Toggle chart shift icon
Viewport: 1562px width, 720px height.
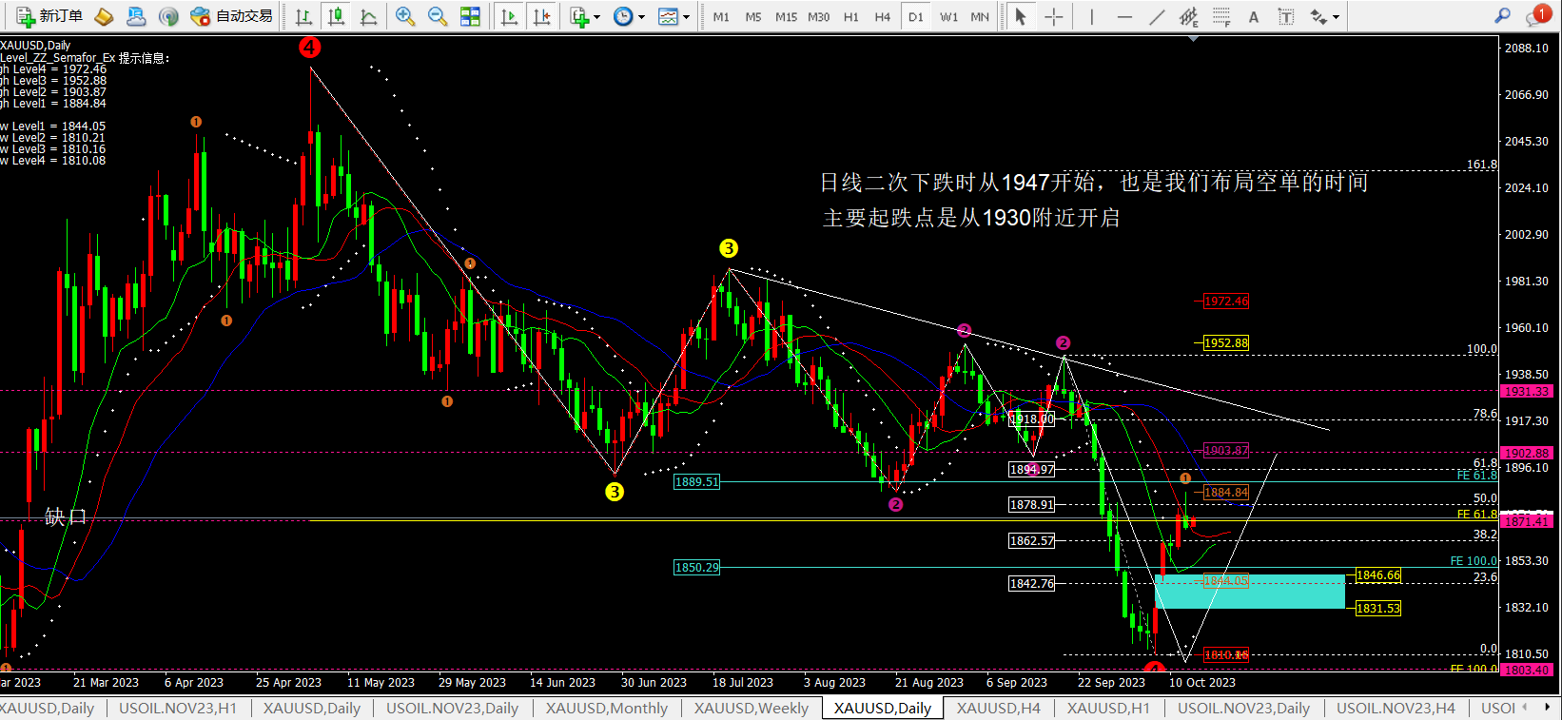coord(542,16)
